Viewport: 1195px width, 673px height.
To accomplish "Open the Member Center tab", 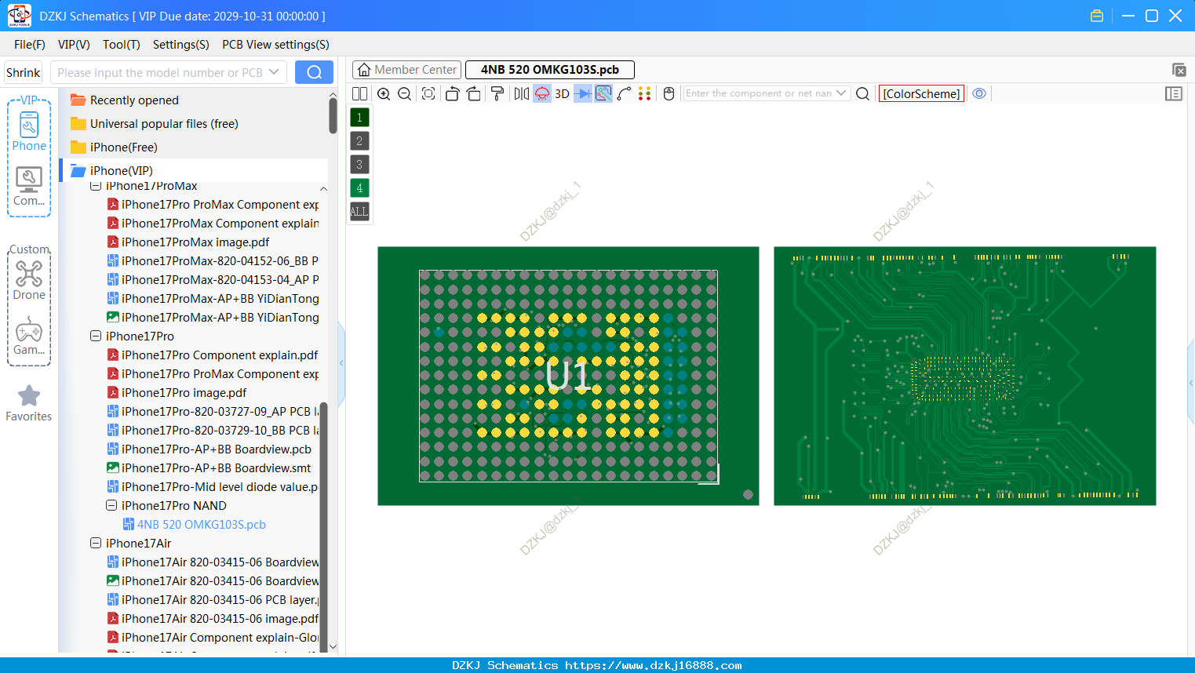I will pos(406,70).
